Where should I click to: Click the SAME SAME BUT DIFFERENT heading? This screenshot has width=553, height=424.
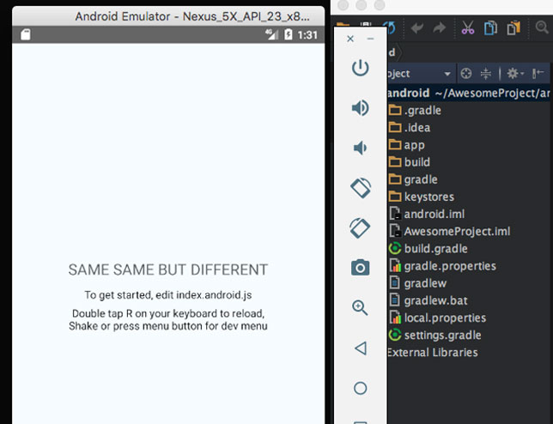tap(168, 270)
